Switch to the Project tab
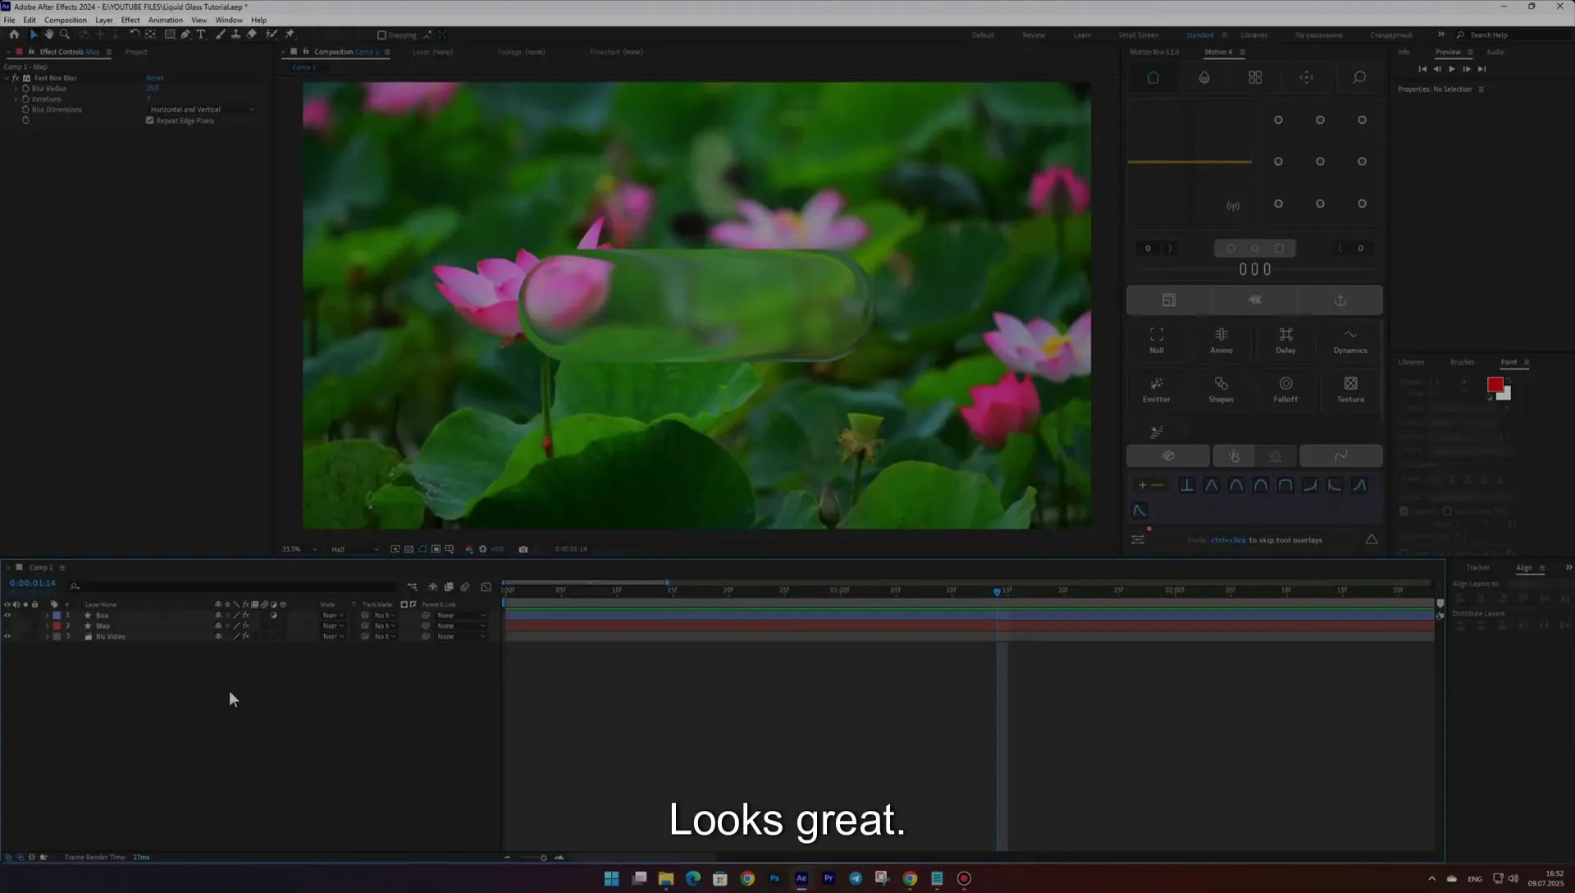 [136, 52]
